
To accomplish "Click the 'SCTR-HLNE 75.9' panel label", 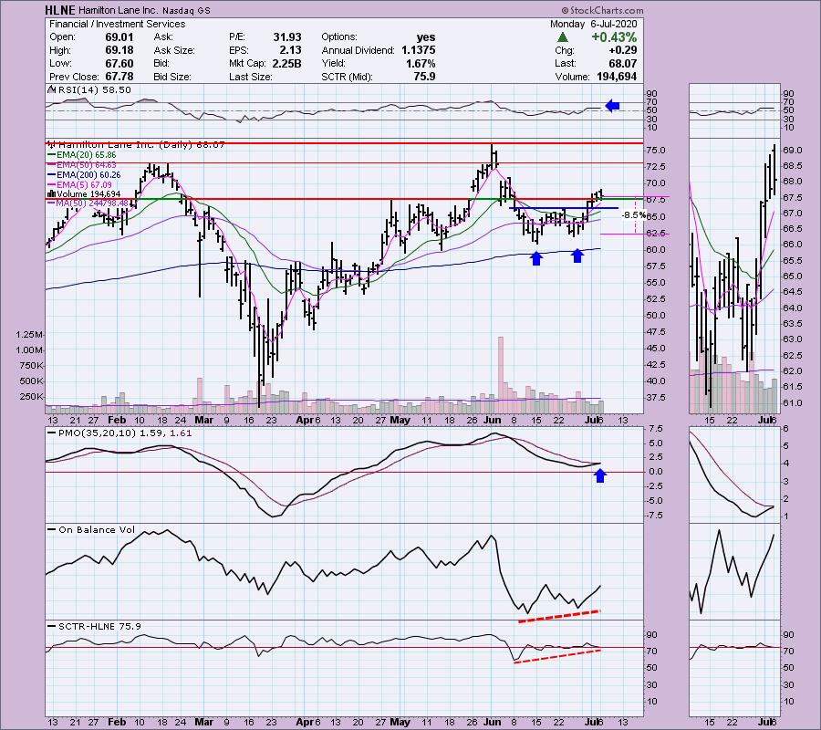I will [x=100, y=626].
